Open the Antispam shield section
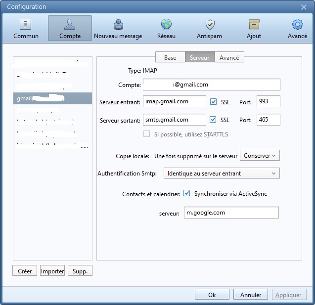Image resolution: width=315 pixels, height=305 pixels. pyautogui.click(x=210, y=29)
